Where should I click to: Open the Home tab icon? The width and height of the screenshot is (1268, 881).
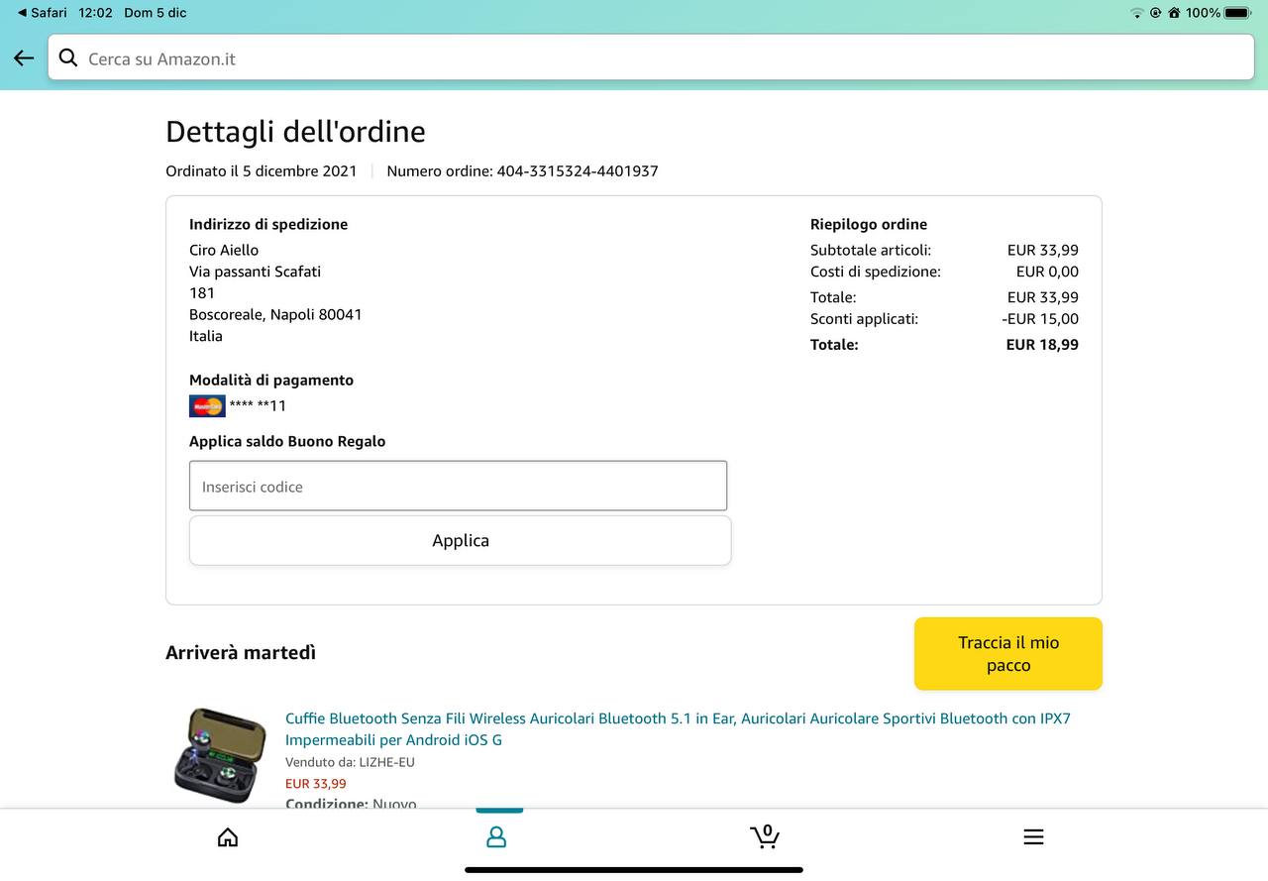(228, 837)
